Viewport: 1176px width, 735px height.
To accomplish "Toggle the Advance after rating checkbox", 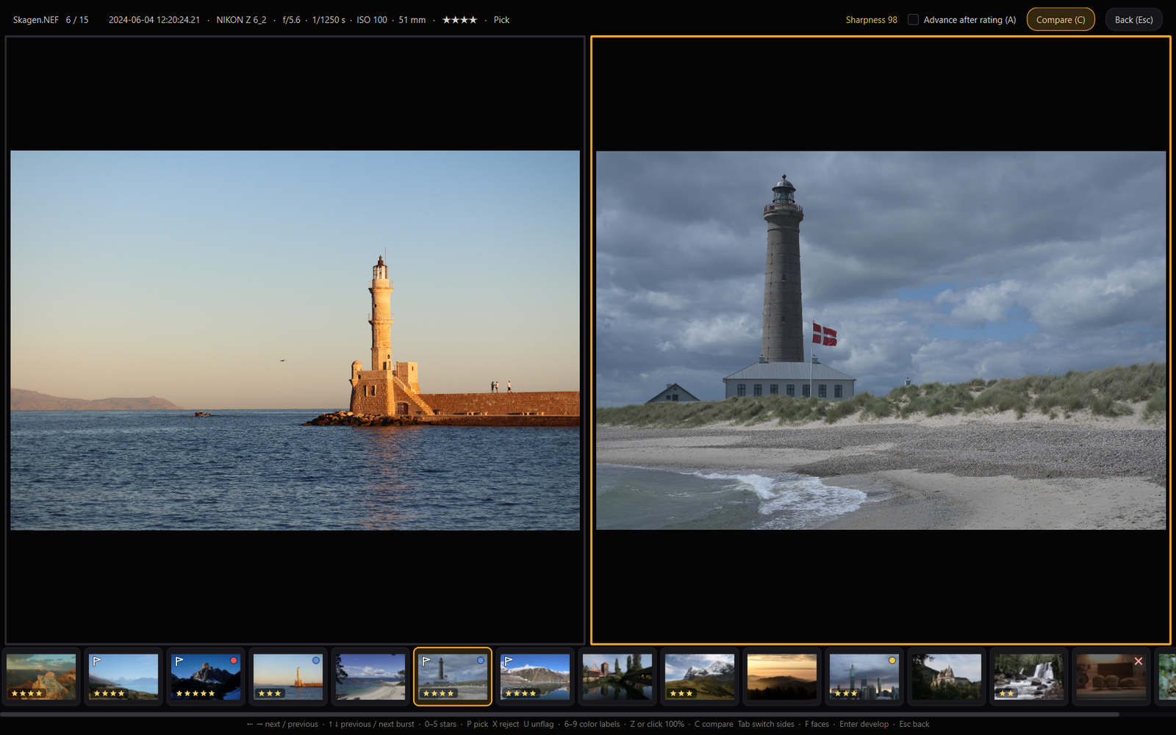I will click(x=913, y=20).
